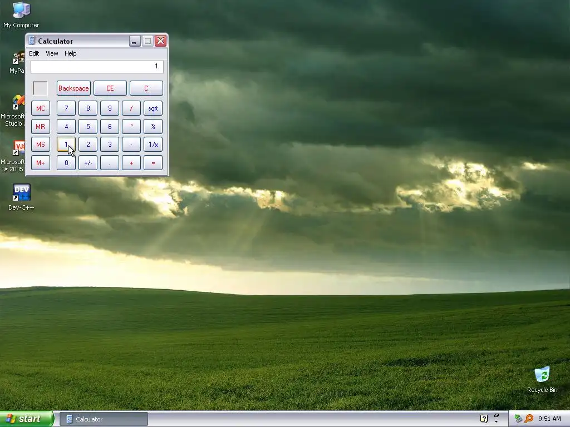Image resolution: width=570 pixels, height=427 pixels.
Task: Click the MS memory store button
Action: click(x=40, y=144)
